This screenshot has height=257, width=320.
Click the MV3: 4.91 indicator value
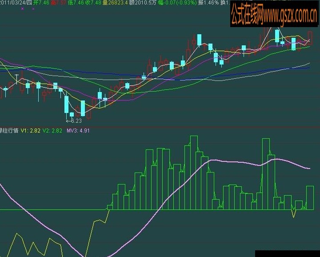(x=78, y=130)
